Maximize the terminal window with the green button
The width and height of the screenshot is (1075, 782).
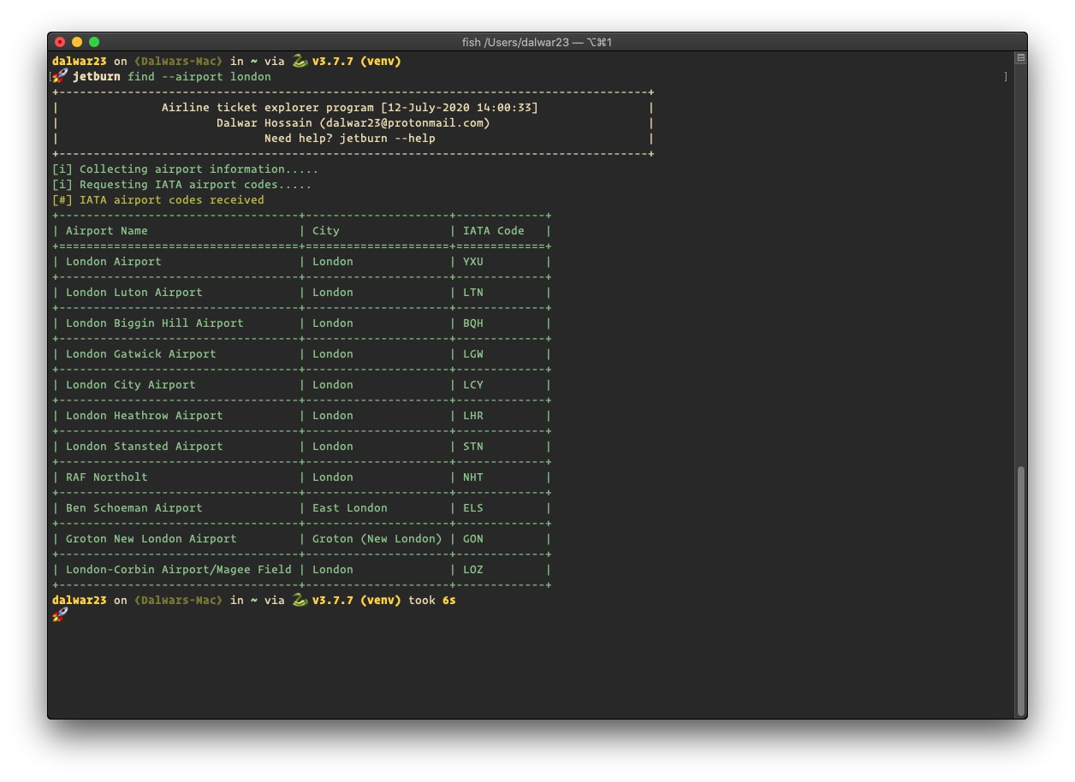tap(94, 42)
